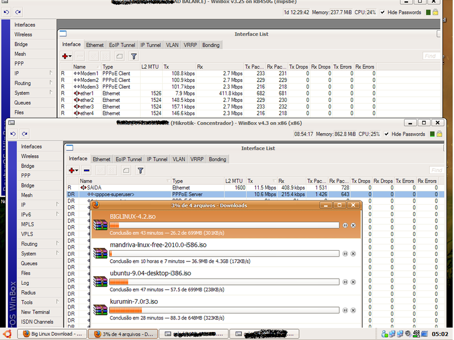Cancel the BIGLINUX-4.2.iso download

pyautogui.click(x=353, y=225)
